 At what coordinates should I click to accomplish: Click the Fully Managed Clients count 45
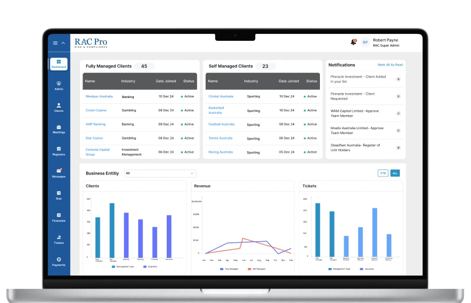[144, 66]
